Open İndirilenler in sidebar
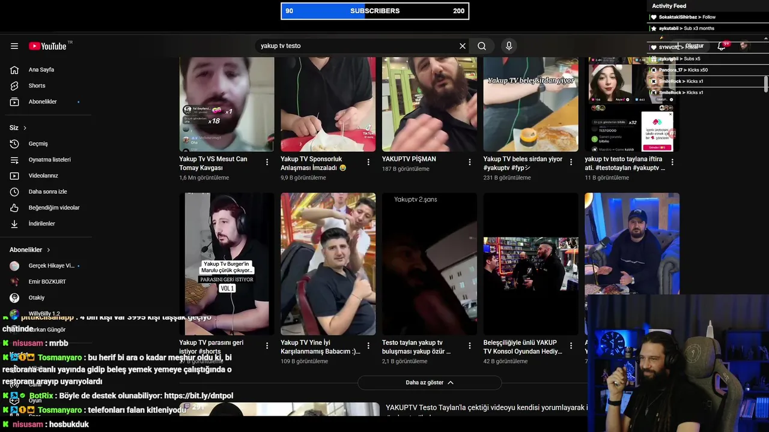Screen dimensions: 769x432 [41, 223]
